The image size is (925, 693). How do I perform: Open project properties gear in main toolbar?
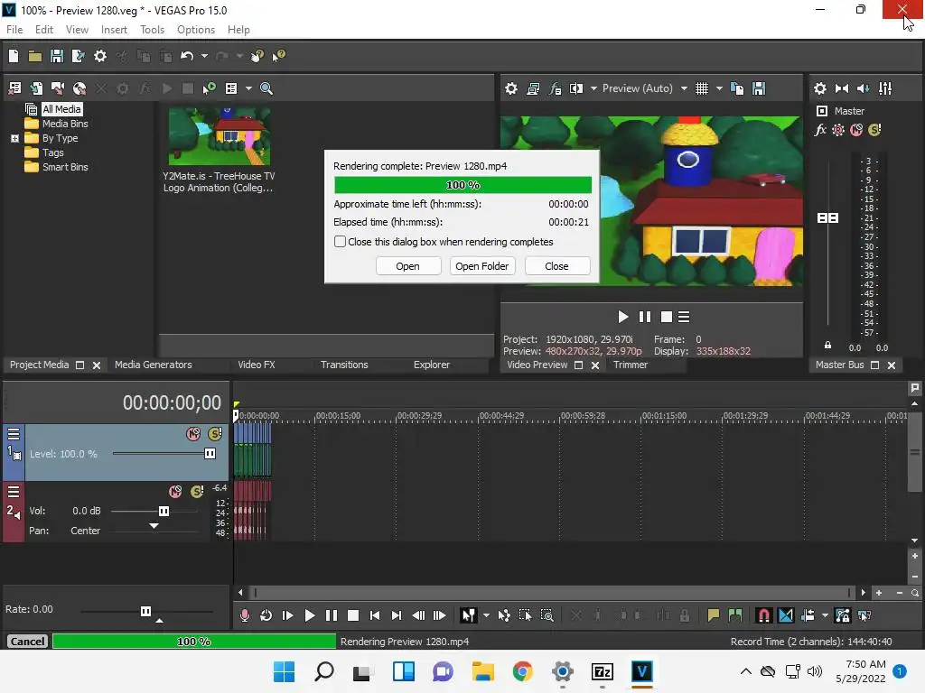tap(100, 56)
